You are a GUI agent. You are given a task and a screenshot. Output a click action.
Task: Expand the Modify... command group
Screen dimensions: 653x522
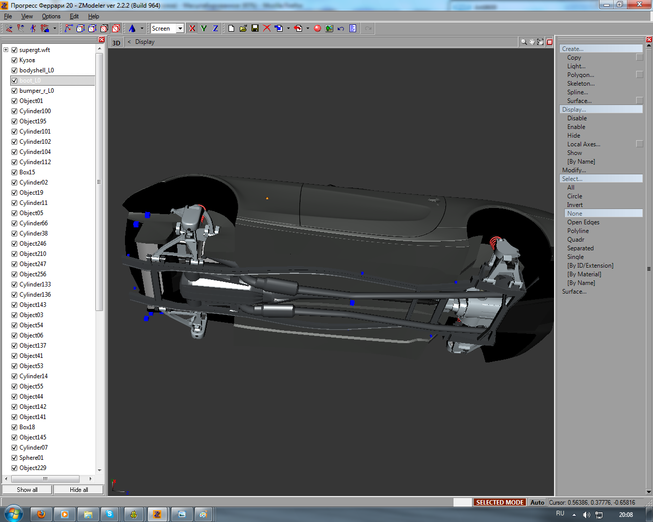coord(574,170)
